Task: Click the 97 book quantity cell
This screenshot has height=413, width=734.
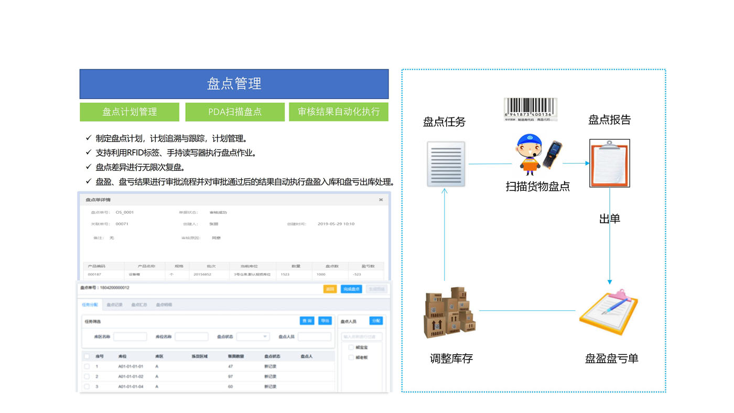Action: coord(231,376)
